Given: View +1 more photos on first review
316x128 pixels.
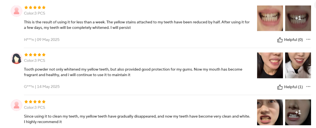Looking at the screenshot, I should (x=298, y=18).
